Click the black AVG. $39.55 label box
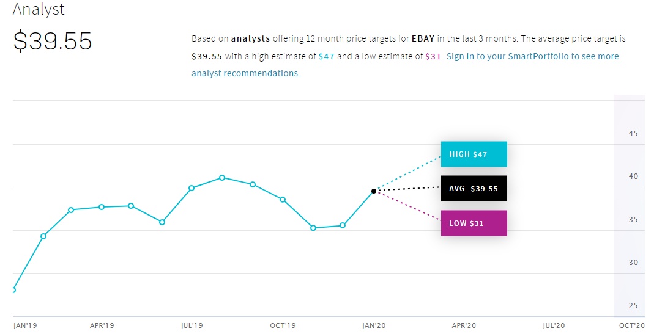The height and width of the screenshot is (334, 654). [474, 189]
